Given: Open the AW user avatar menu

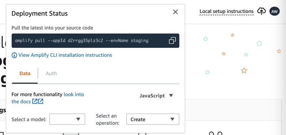Looking at the screenshot, I should pyautogui.click(x=274, y=11).
